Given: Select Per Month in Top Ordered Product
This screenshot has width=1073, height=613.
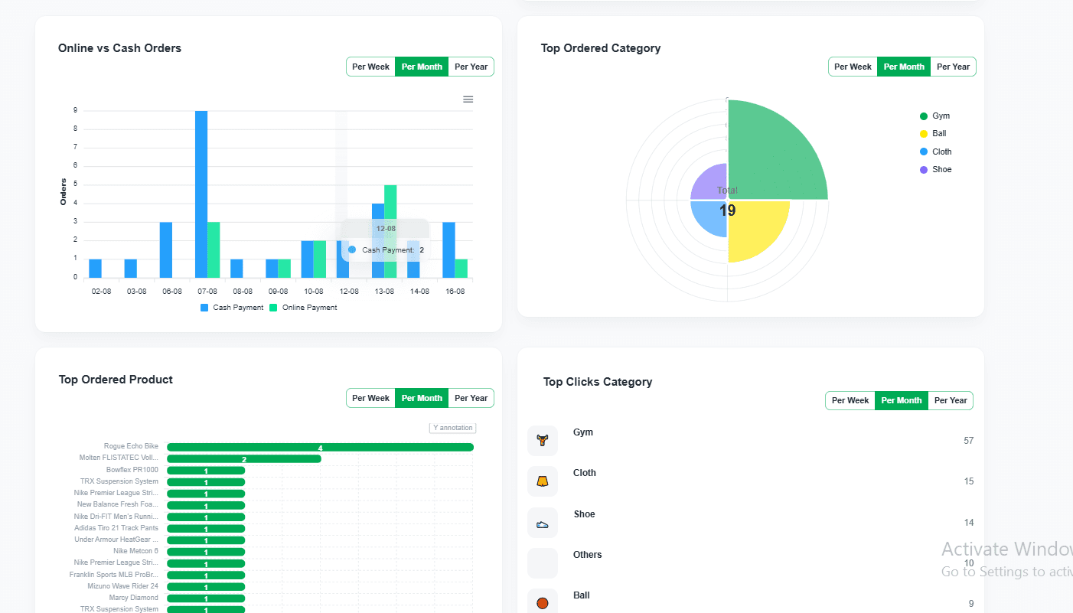Looking at the screenshot, I should tap(422, 398).
